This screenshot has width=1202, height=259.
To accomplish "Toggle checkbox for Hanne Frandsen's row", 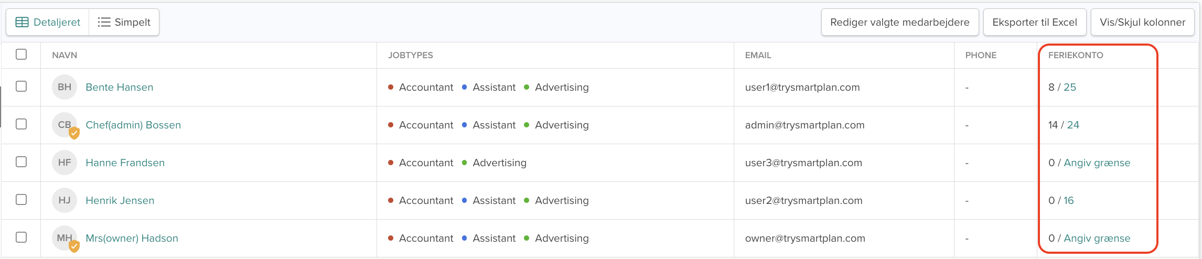I will [21, 162].
